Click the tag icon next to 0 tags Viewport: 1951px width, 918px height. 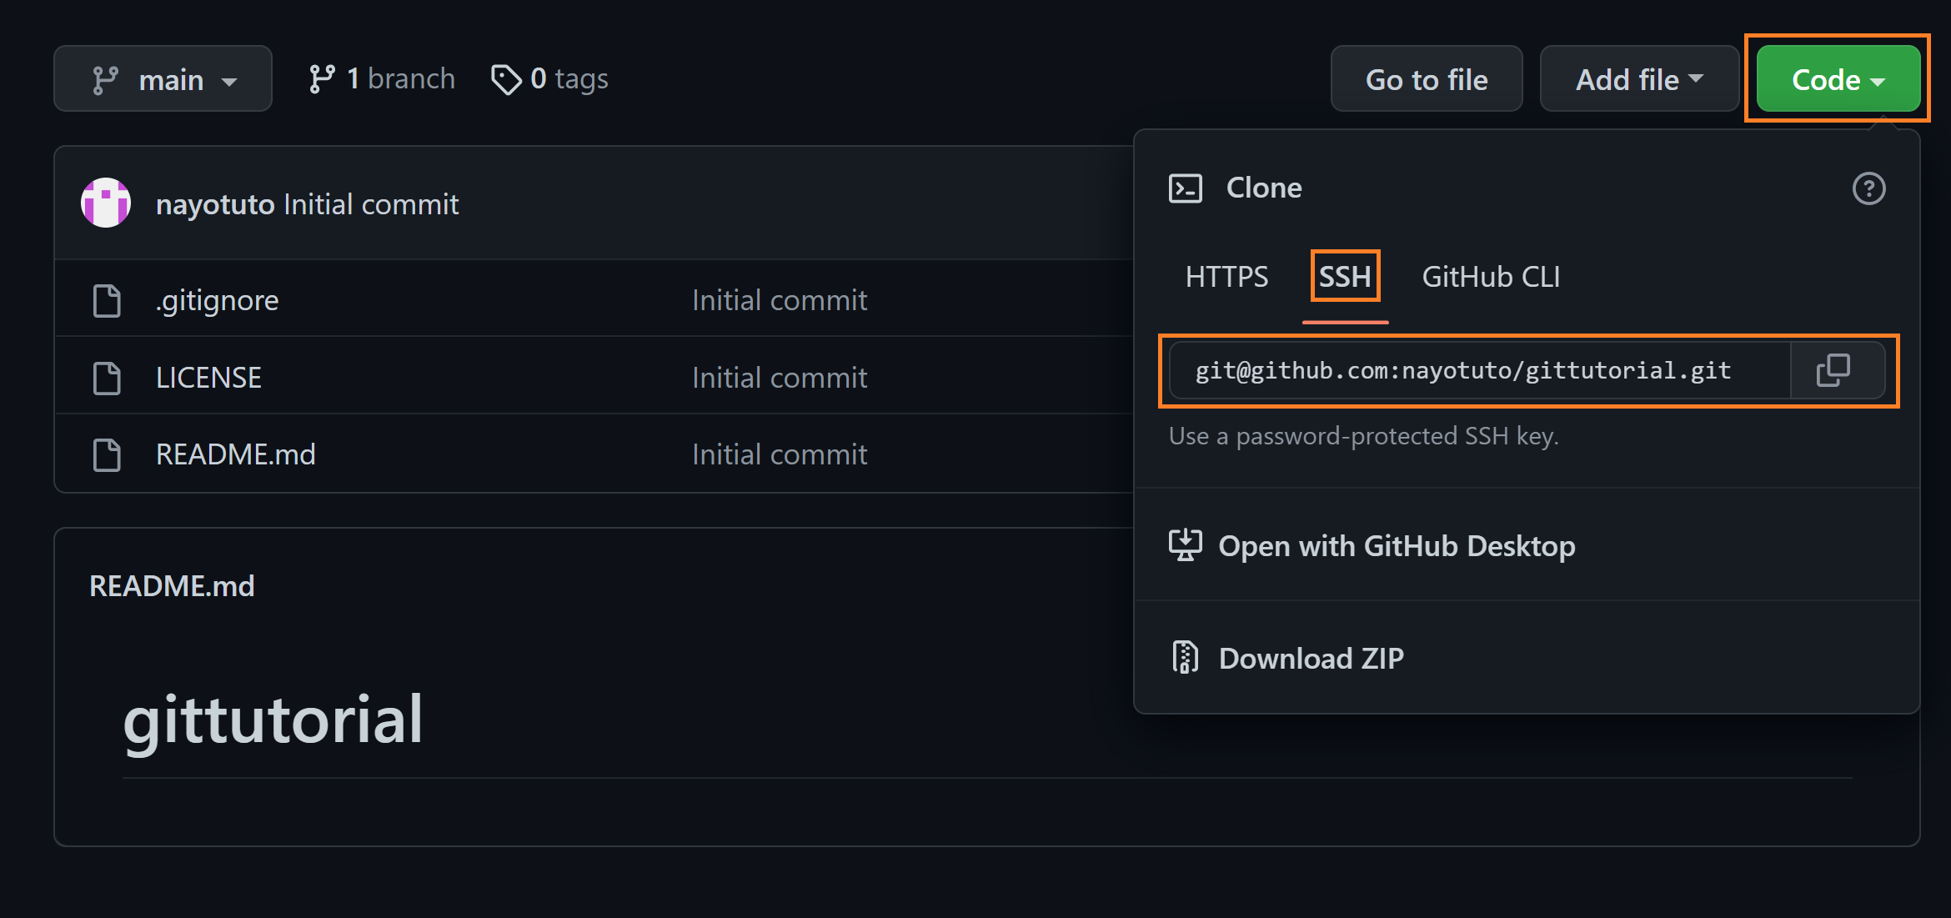pos(505,79)
